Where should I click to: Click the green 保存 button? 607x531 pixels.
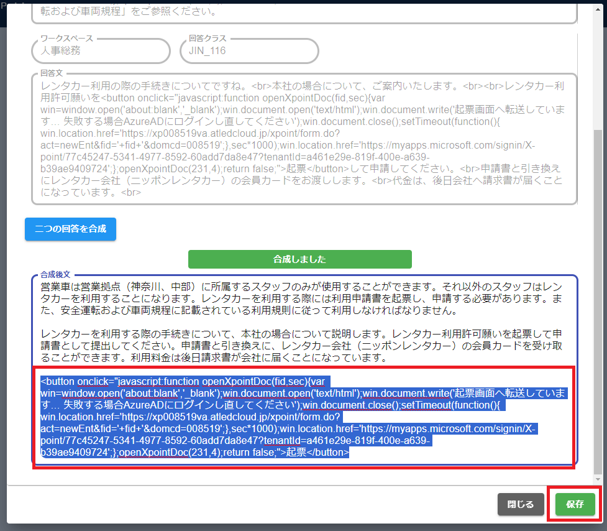point(575,504)
